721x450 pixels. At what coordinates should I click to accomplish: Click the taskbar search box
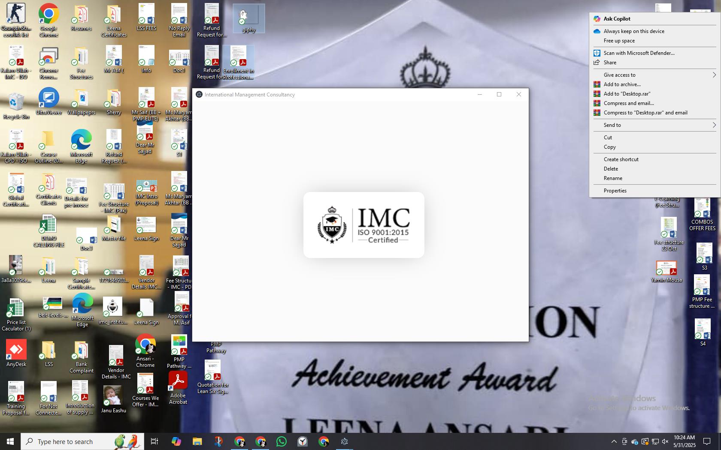point(82,441)
